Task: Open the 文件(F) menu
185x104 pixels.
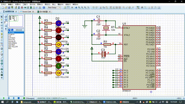Action: 3,4
